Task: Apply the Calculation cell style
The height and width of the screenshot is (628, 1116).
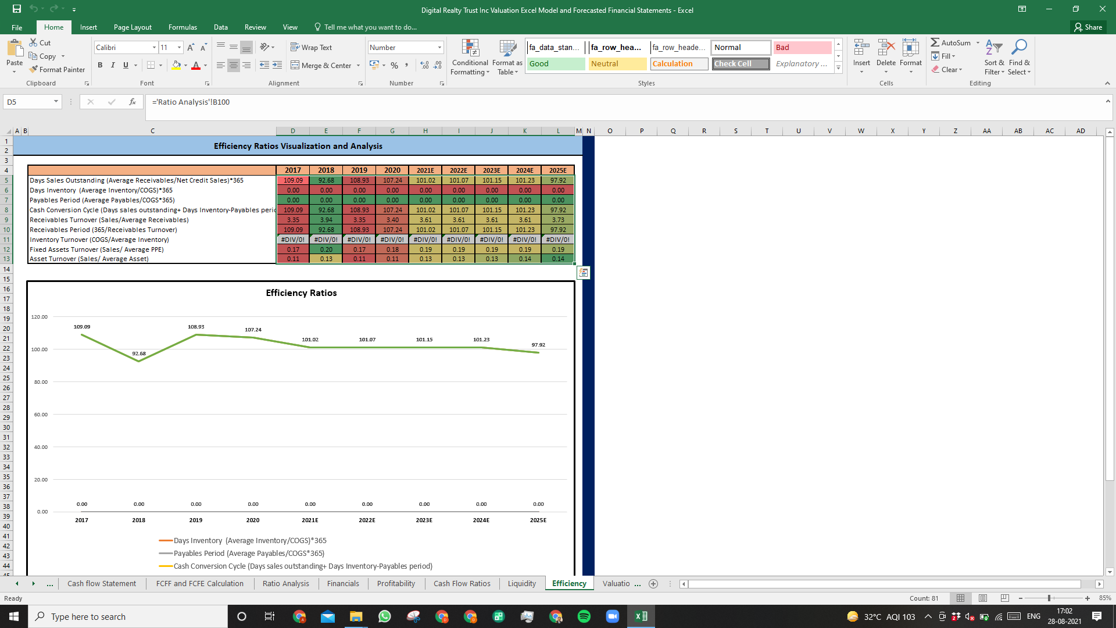Action: coord(679,64)
